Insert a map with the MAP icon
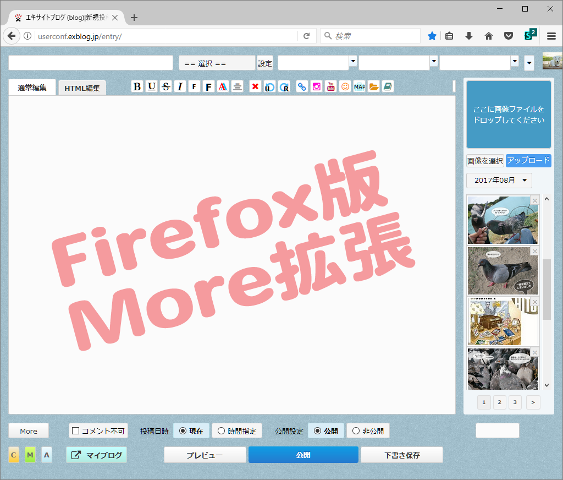Image resolution: width=563 pixels, height=480 pixels. (360, 86)
